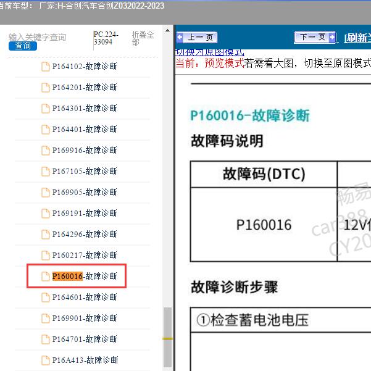Open P167105-故障诊断 tree entry
Screen dimensions: 371x371
(85, 172)
